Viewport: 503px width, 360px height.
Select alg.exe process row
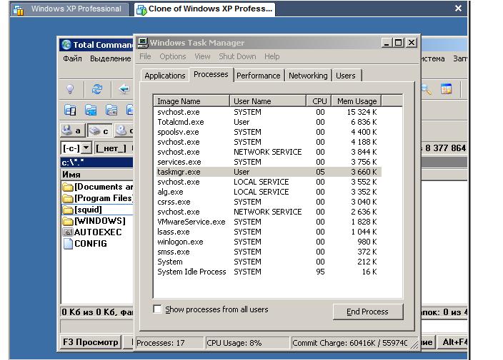pos(268,192)
